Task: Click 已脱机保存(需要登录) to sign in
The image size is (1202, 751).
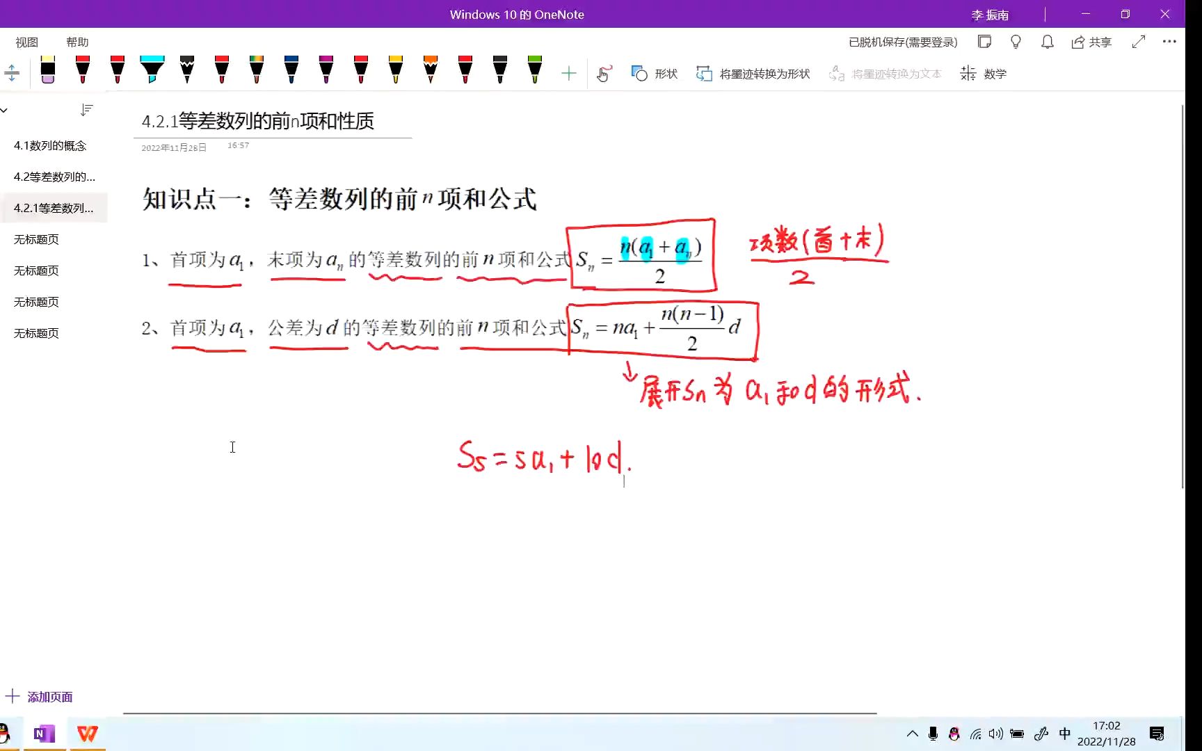Action: click(903, 42)
